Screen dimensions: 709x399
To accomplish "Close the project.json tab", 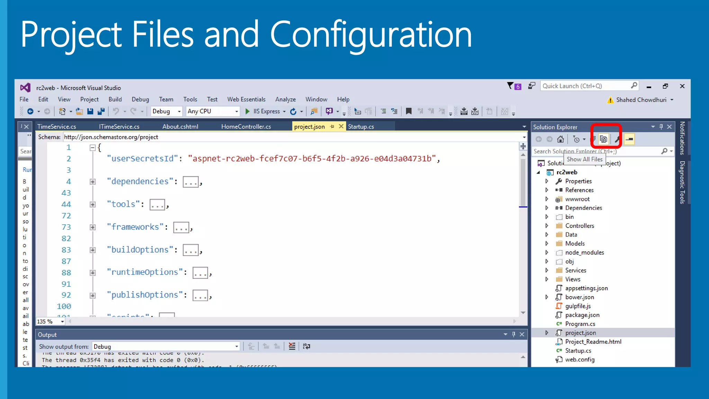I will point(341,126).
